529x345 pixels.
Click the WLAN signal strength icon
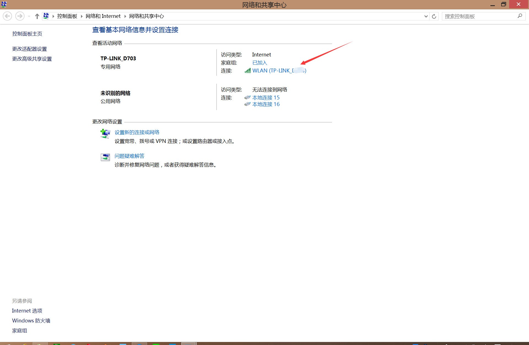point(247,70)
